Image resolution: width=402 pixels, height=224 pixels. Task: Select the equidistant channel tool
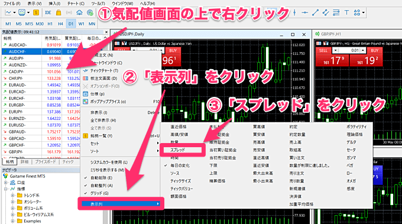point(326,12)
